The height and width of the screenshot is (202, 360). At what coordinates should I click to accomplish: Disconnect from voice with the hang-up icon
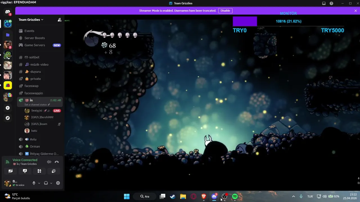point(57,162)
